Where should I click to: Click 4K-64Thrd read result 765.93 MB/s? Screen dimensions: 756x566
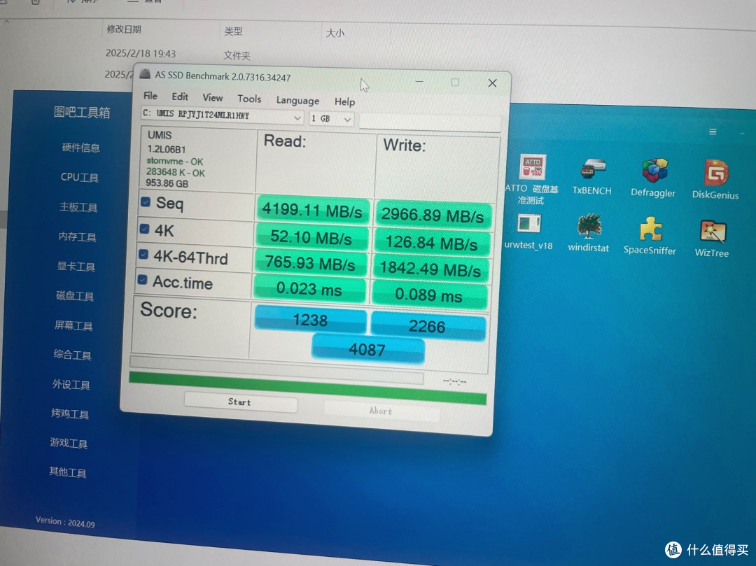tap(310, 263)
